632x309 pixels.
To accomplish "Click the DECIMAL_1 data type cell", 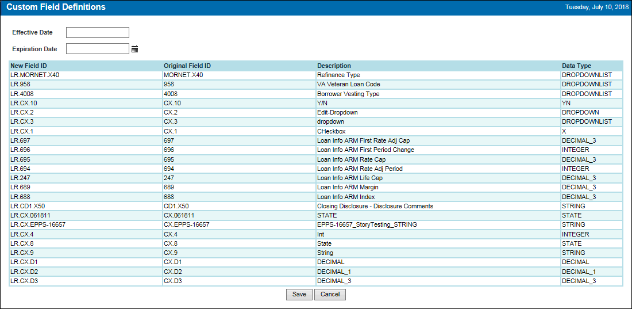I will [x=592, y=272].
